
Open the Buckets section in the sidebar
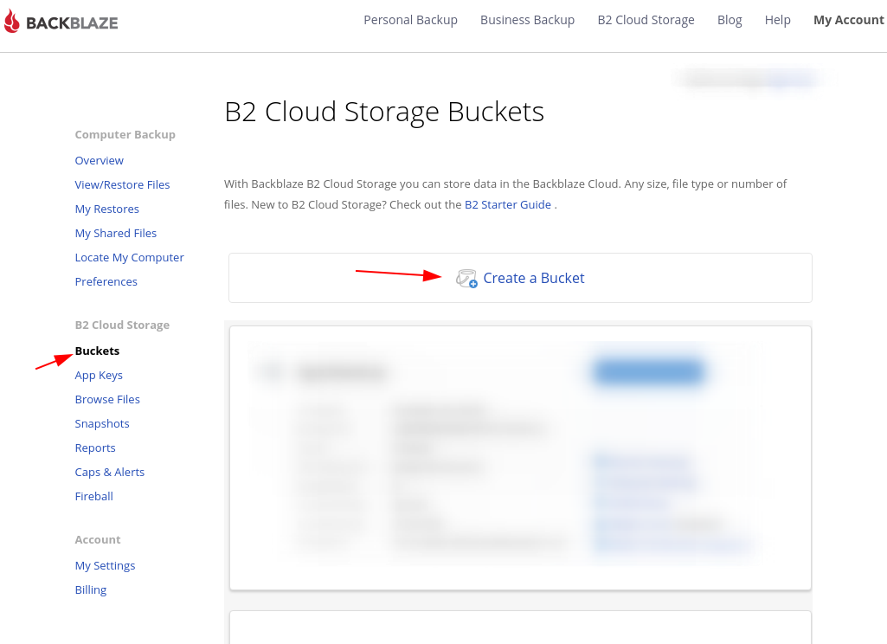pyautogui.click(x=96, y=351)
